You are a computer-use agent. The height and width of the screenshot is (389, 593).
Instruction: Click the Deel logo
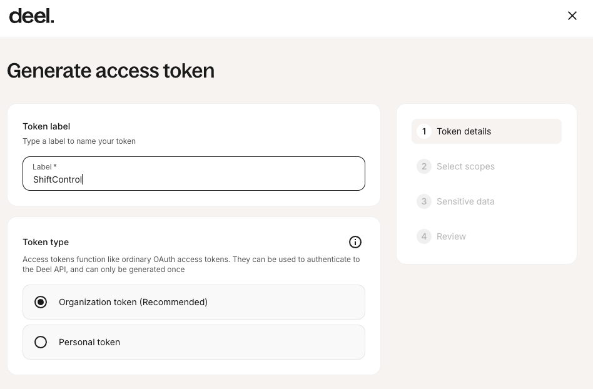pos(31,16)
